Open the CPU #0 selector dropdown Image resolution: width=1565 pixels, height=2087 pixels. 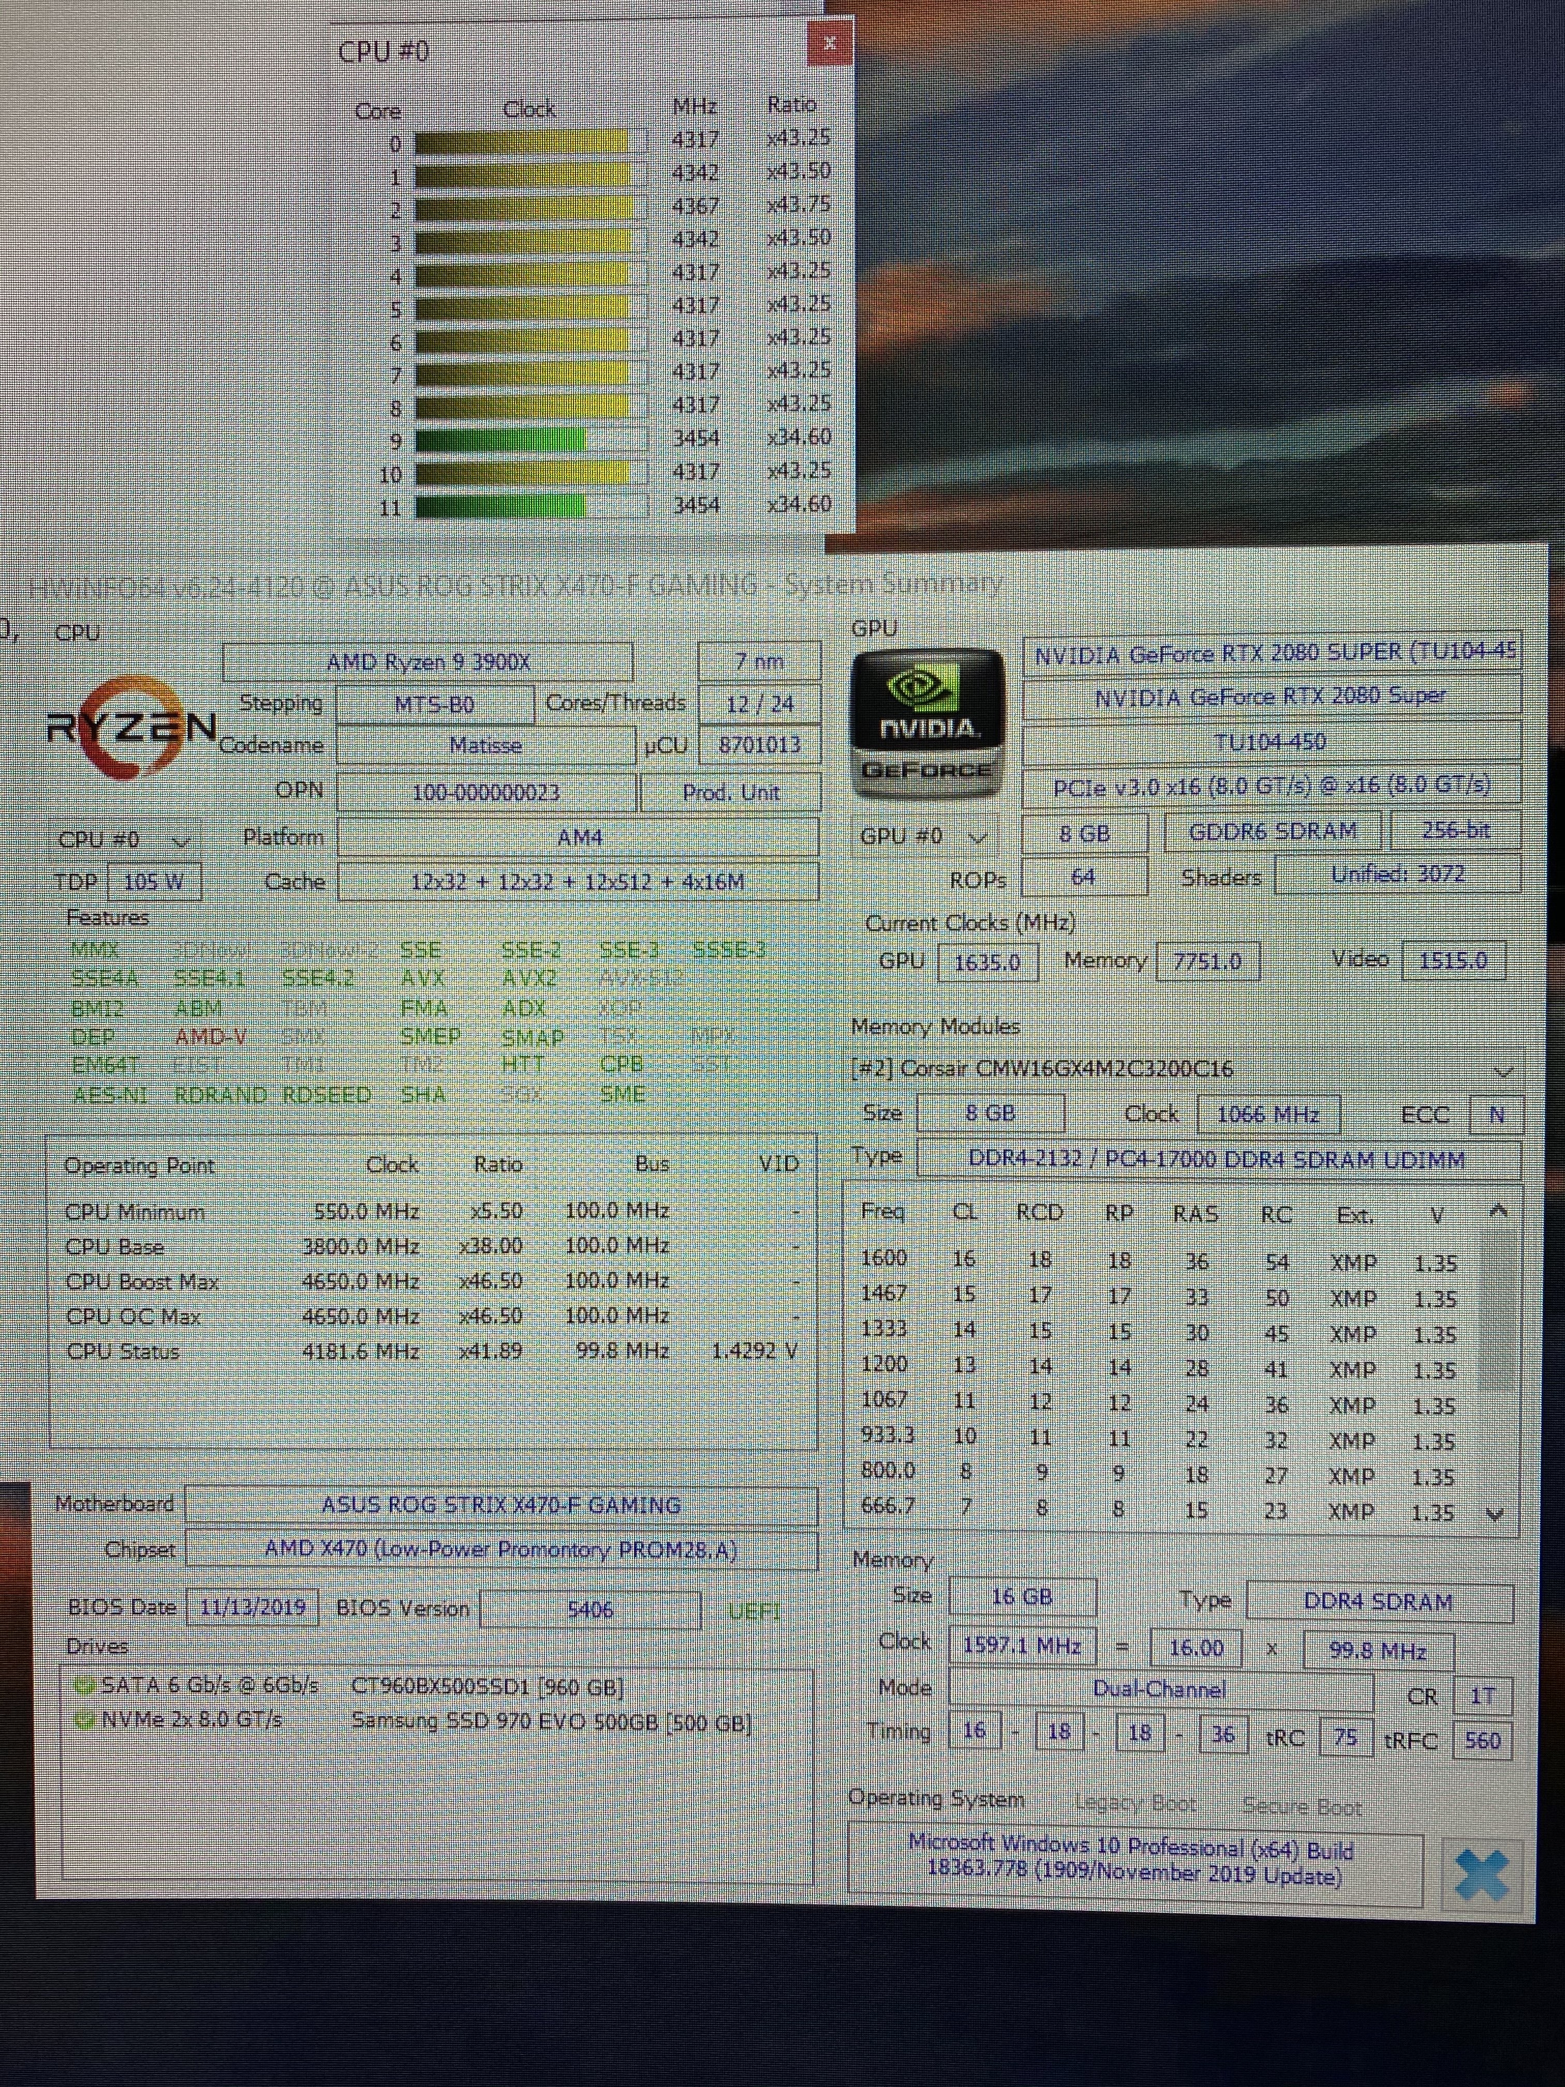(x=124, y=840)
